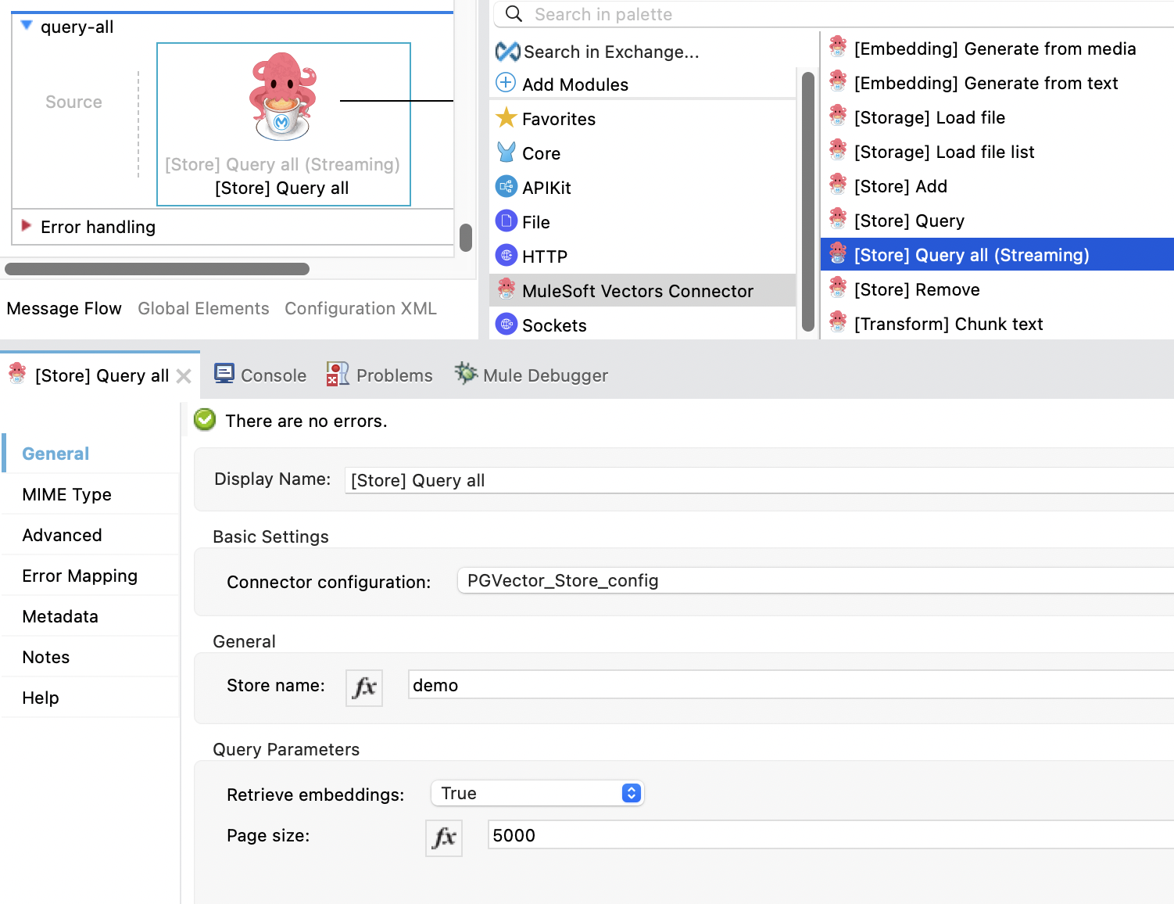
Task: Click the Sockets module icon
Action: [506, 324]
